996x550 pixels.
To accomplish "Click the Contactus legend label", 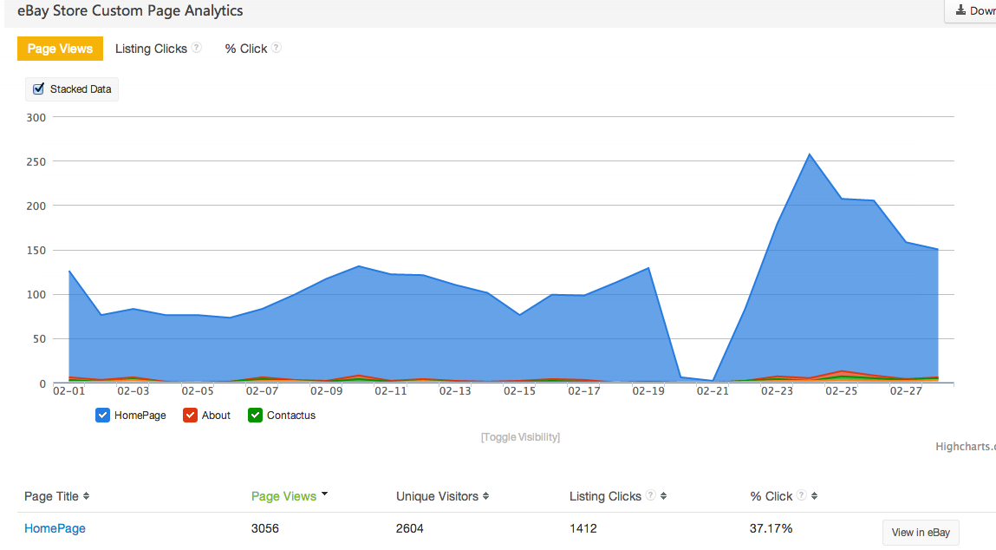I will tap(291, 416).
